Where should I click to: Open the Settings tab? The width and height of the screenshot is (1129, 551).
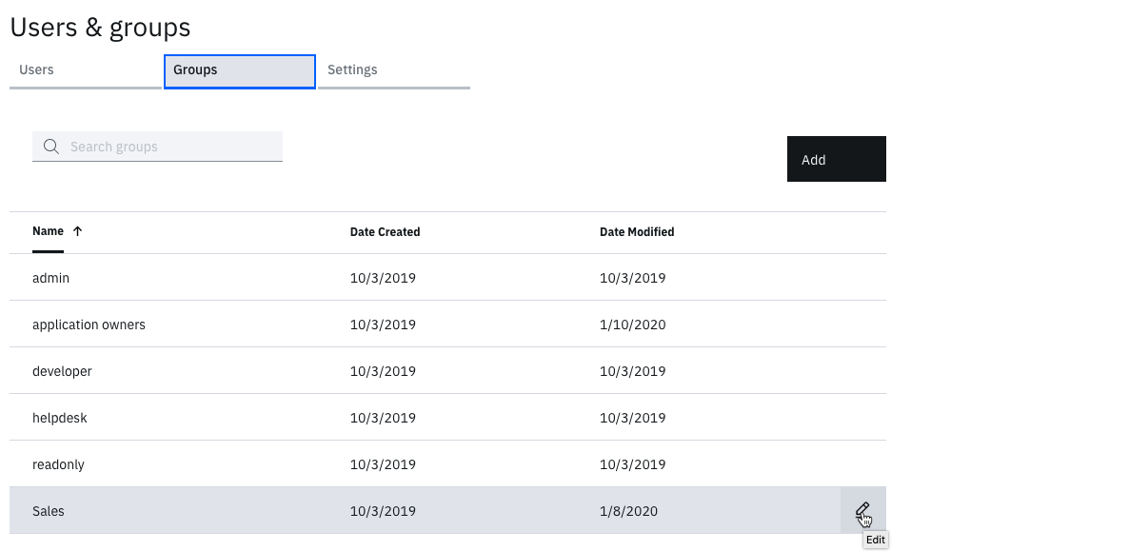point(394,70)
